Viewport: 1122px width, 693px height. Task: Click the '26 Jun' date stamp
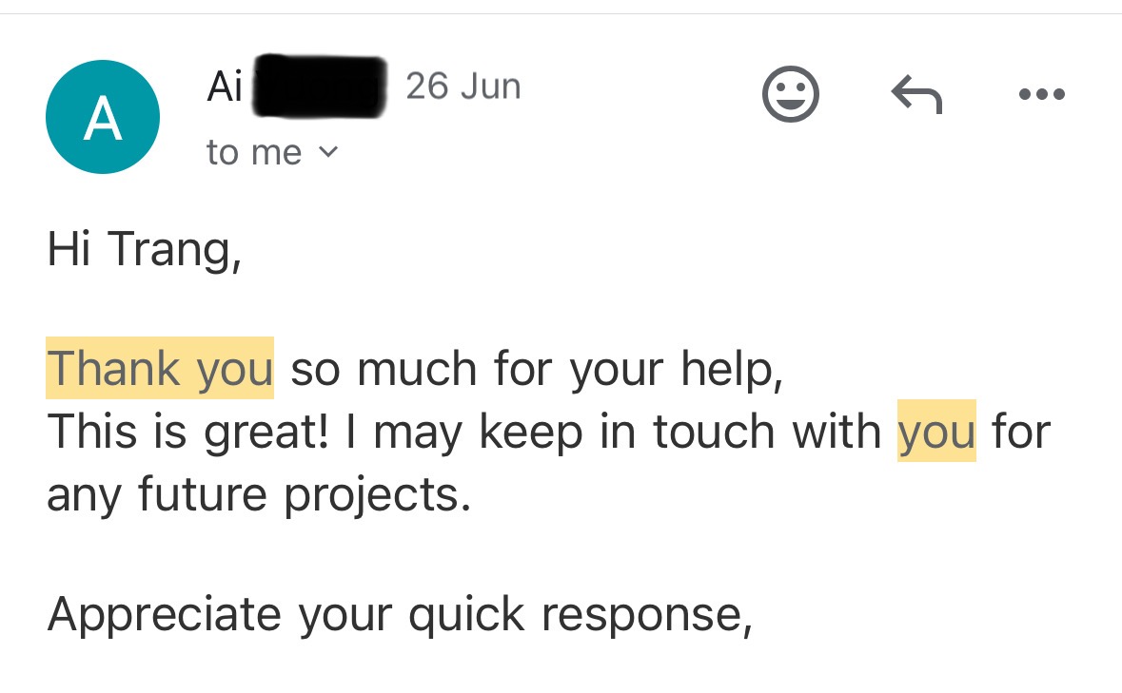pos(463,87)
